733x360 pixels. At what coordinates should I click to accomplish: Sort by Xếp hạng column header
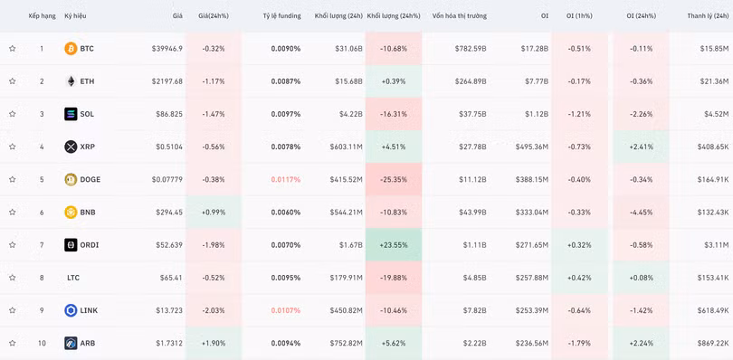tap(42, 16)
